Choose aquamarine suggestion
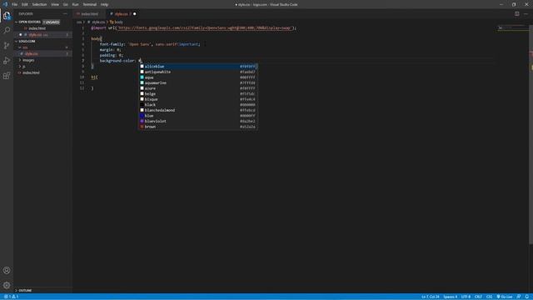 tap(198, 82)
